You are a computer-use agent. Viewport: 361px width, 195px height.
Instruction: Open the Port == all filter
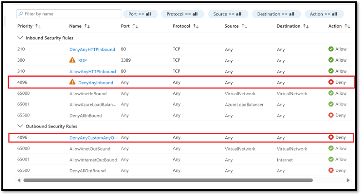[140, 14]
